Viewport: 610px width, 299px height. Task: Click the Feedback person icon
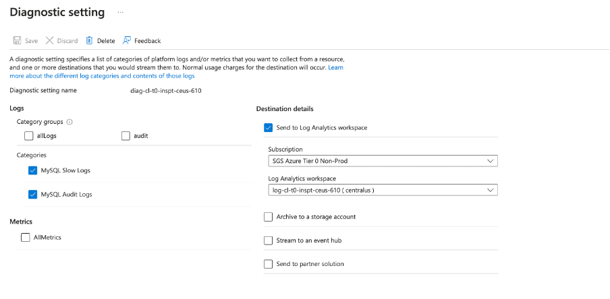click(x=127, y=40)
